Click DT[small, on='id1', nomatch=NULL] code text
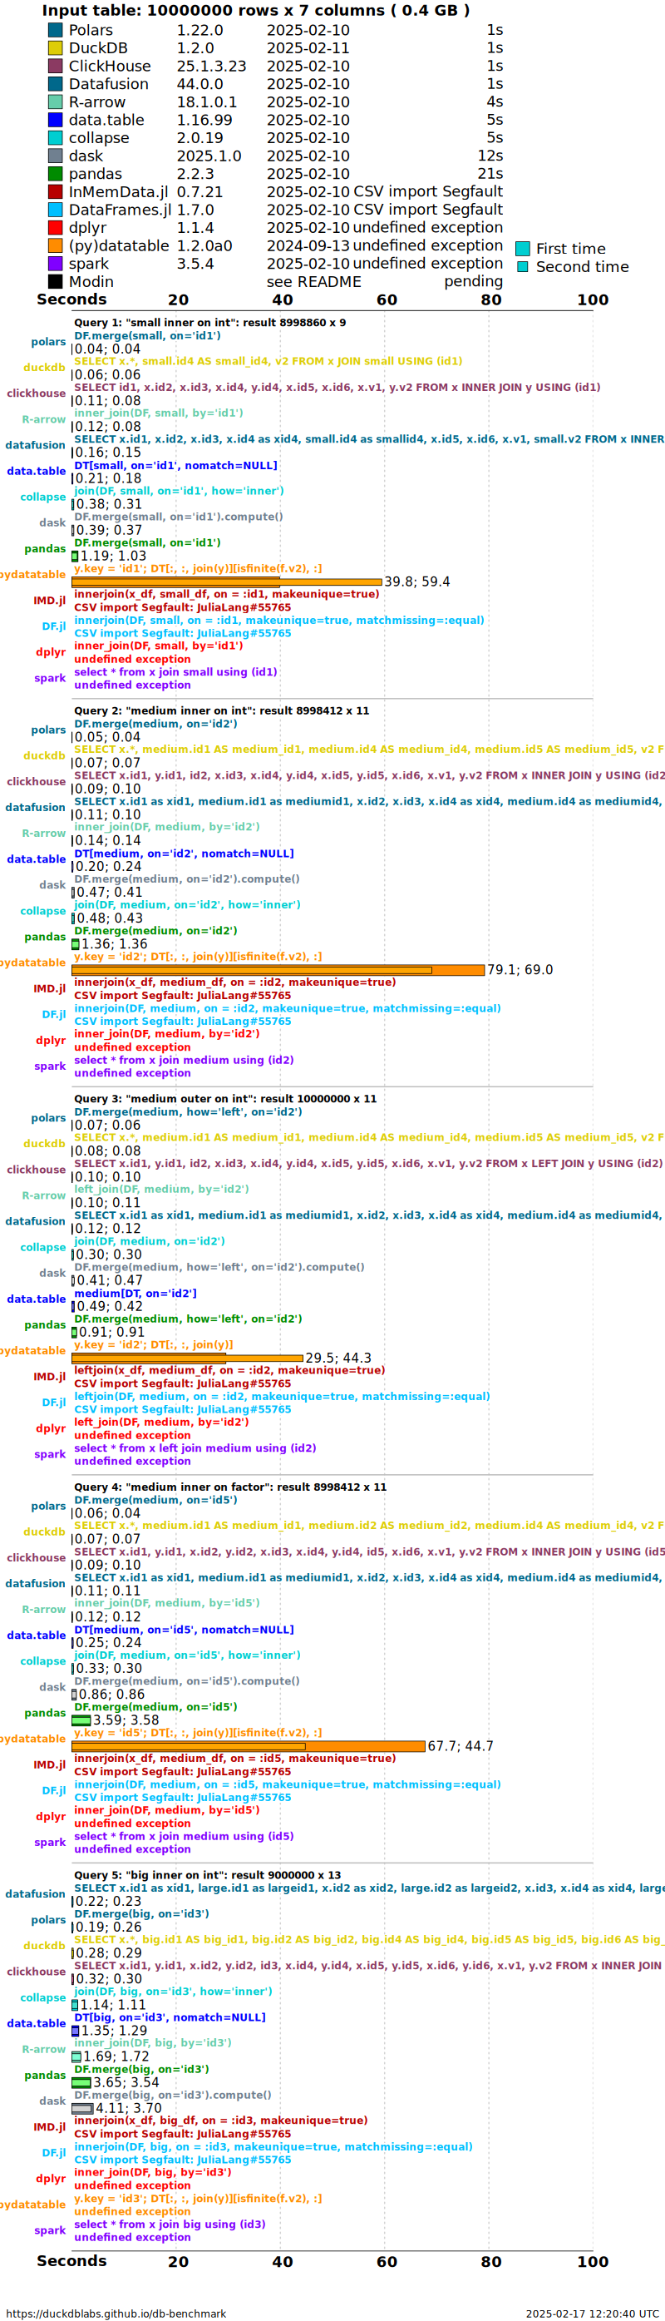Screen dimensions: 665x2321 pos(175,466)
